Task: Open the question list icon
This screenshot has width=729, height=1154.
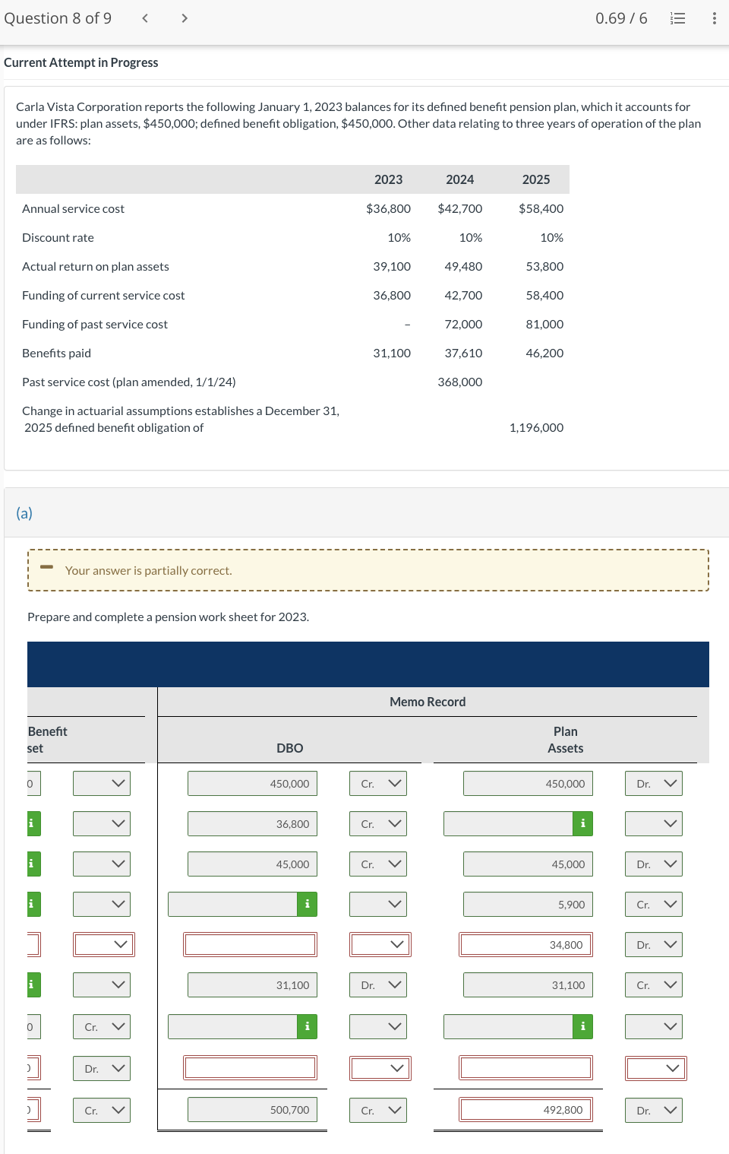Action: click(x=678, y=18)
